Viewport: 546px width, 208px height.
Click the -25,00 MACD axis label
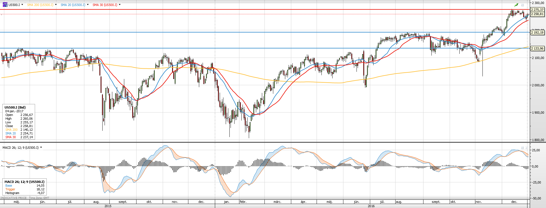[x=536, y=182]
